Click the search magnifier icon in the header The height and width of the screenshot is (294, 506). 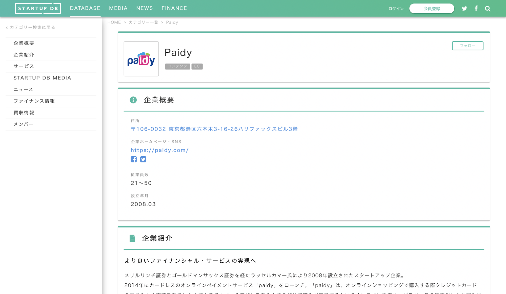tap(488, 8)
